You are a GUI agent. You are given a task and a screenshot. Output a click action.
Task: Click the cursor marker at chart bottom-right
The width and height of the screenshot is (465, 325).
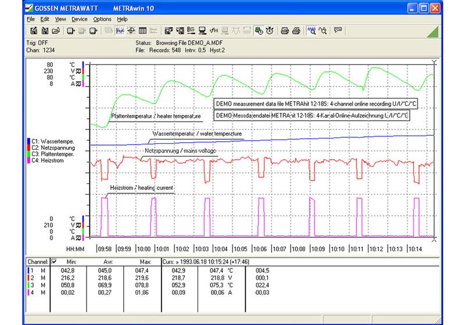click(434, 240)
